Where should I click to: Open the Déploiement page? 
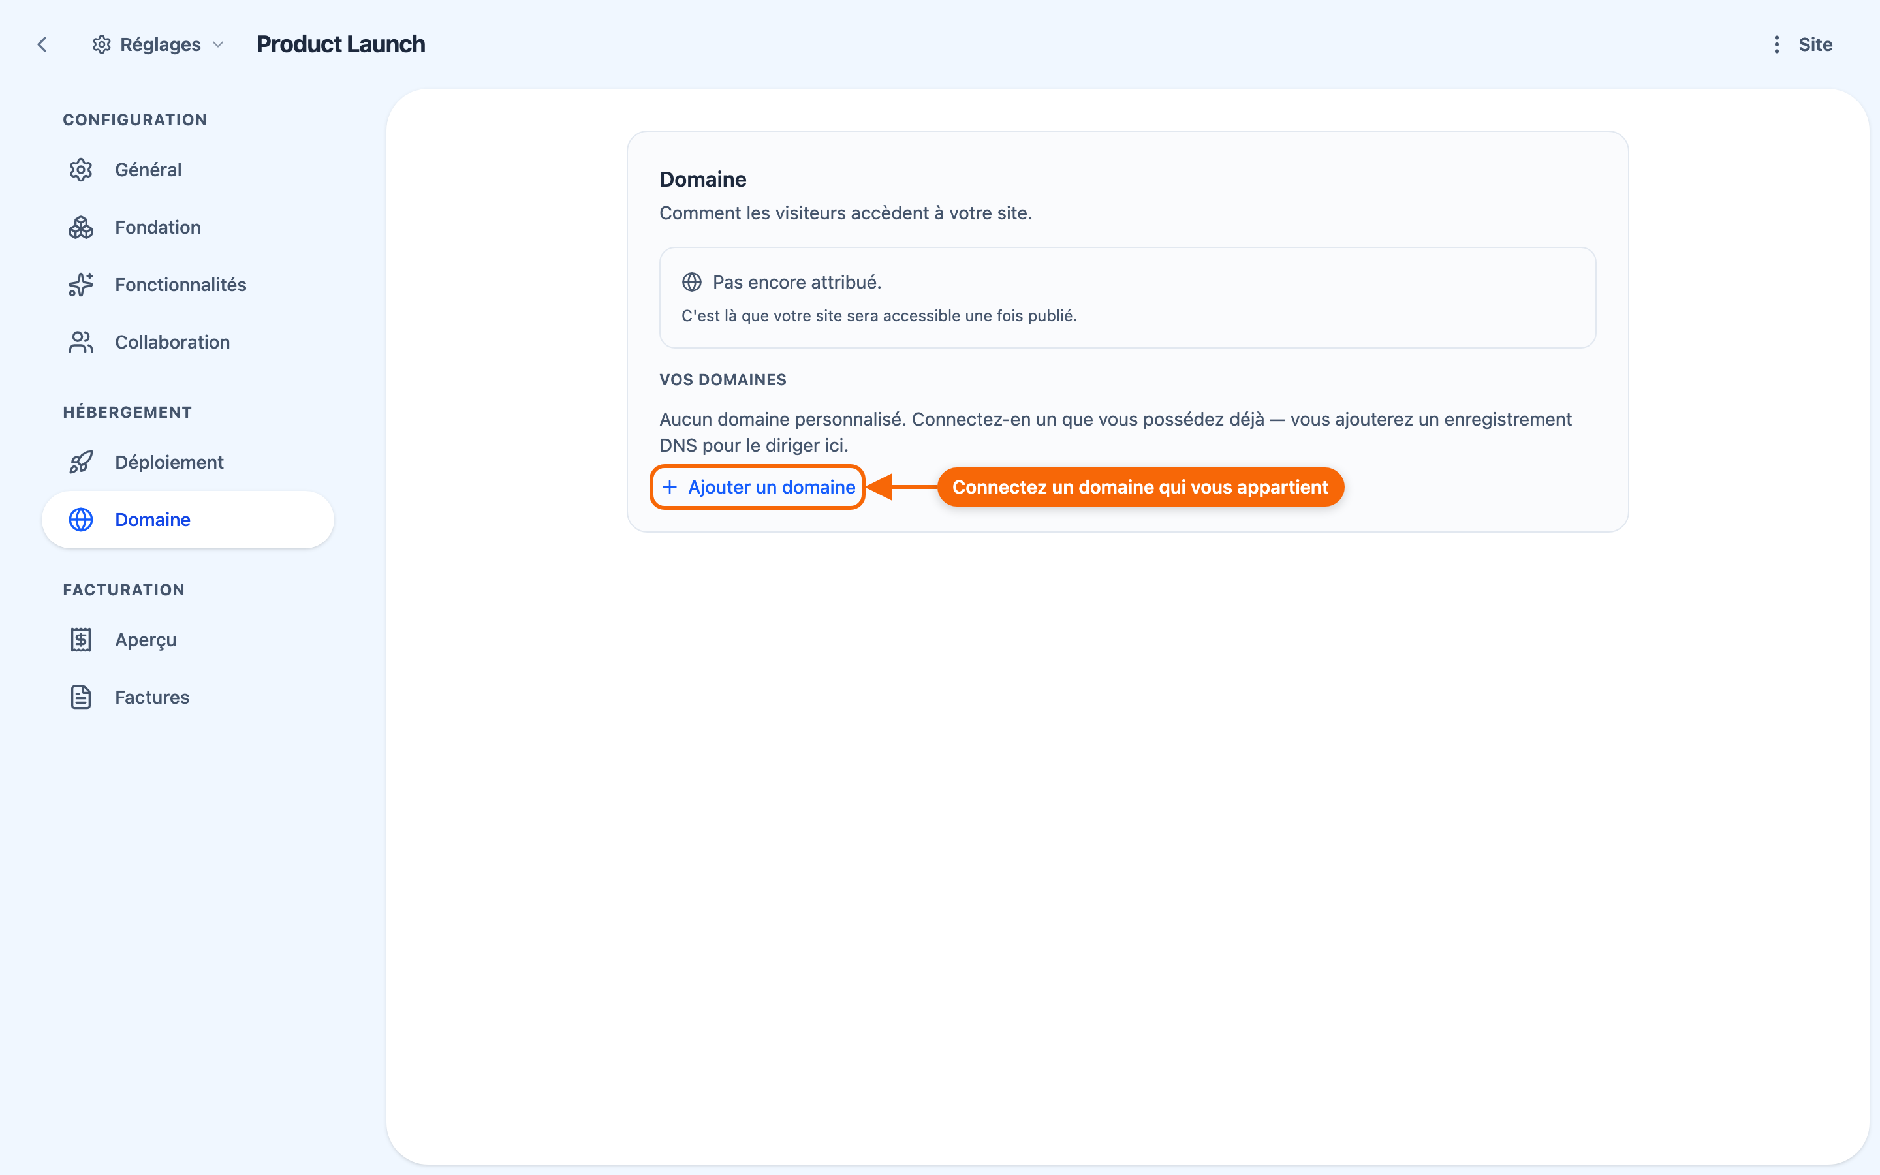click(188, 462)
